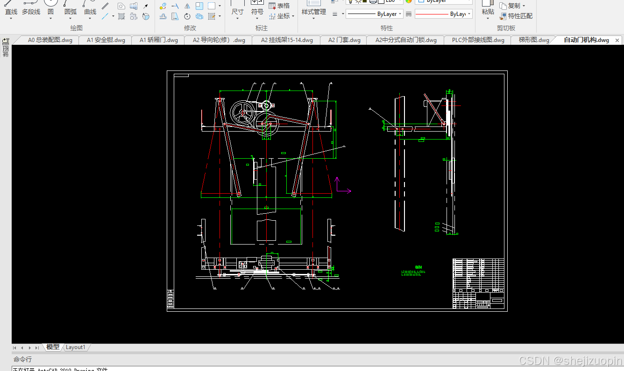Switch to the 梯形图.dwg tab
The height and width of the screenshot is (371, 624).
pyautogui.click(x=534, y=40)
